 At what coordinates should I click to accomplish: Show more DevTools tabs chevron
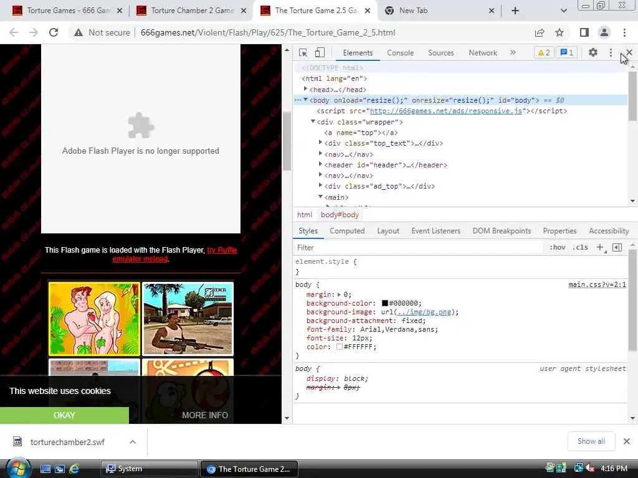point(513,52)
